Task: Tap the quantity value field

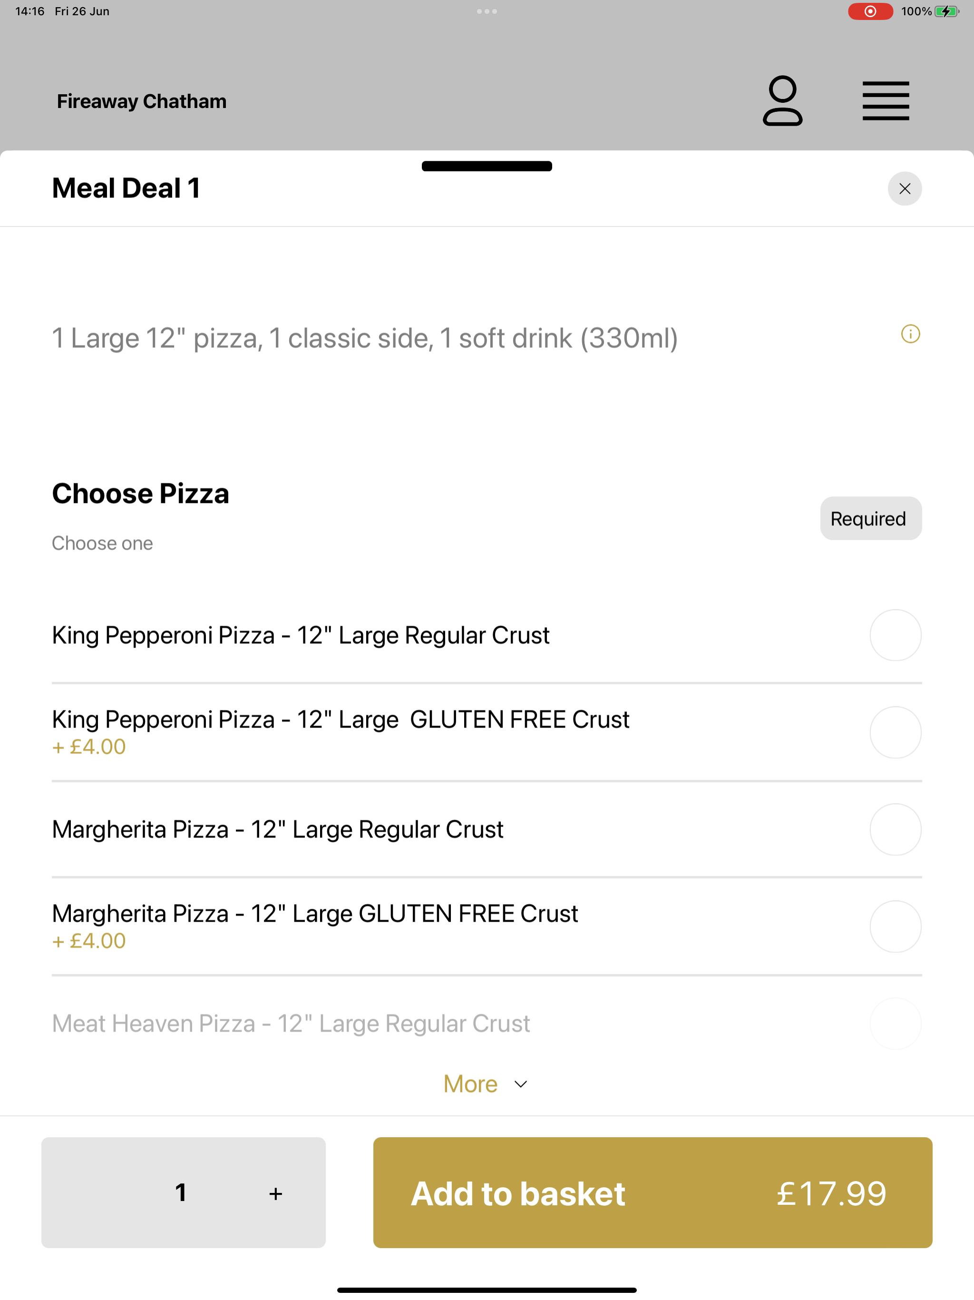Action: [x=181, y=1192]
